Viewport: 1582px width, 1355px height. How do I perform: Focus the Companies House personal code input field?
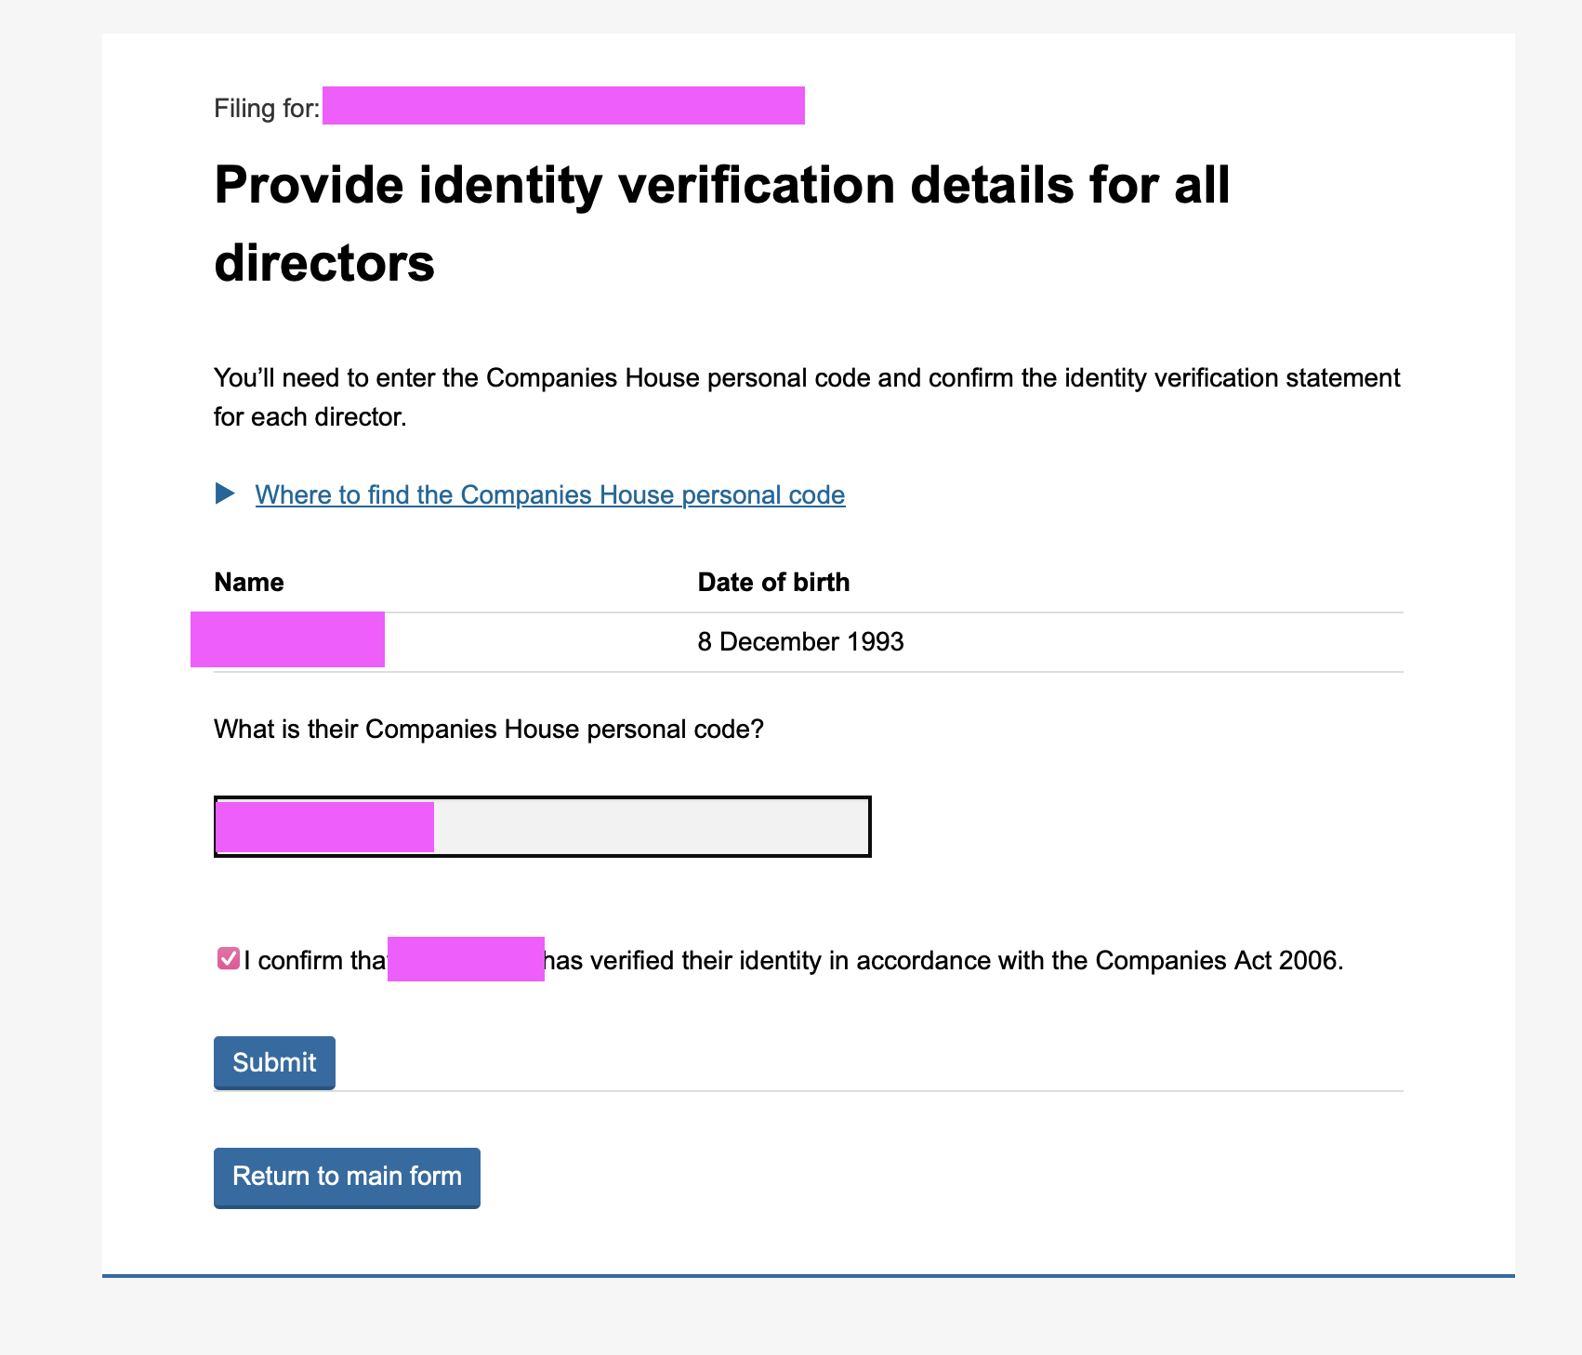[543, 826]
